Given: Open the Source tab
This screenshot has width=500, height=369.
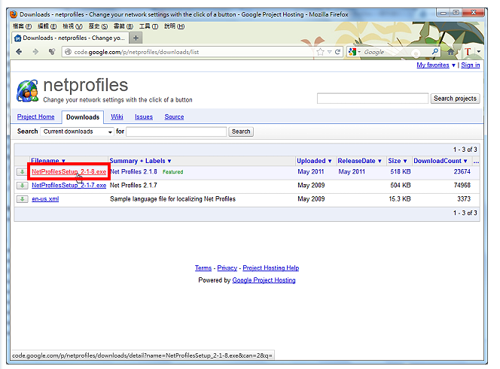Looking at the screenshot, I should coord(174,116).
